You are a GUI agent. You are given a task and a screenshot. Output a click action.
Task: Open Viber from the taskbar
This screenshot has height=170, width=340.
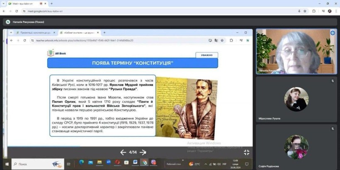[153, 162]
